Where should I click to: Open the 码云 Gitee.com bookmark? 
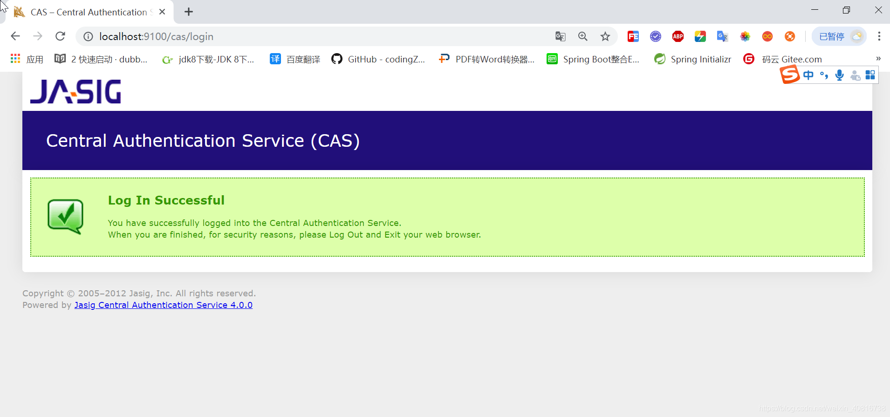click(783, 59)
